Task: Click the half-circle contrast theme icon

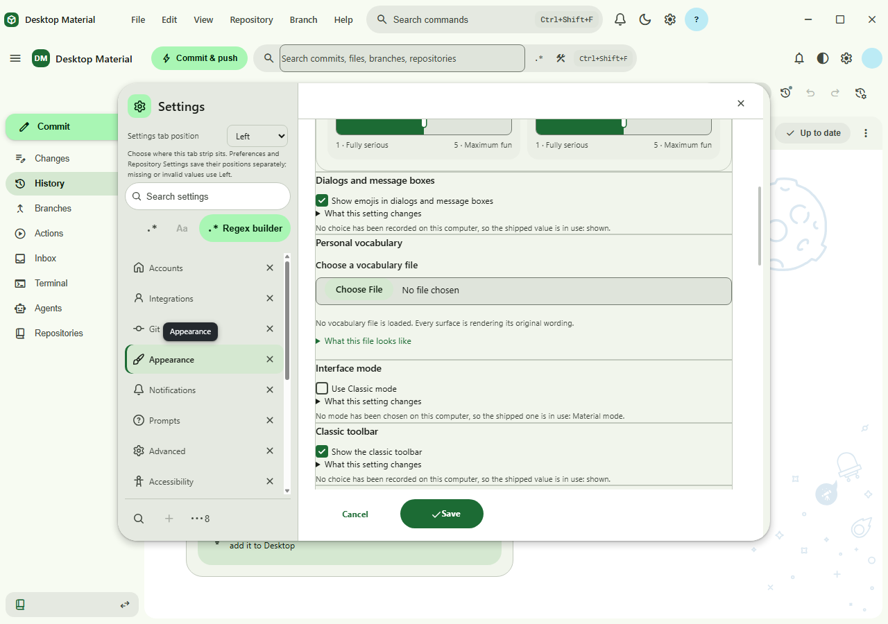Action: 823,58
